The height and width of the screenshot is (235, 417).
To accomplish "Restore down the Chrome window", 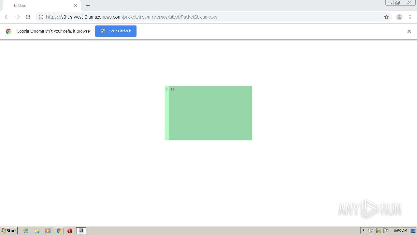I will pyautogui.click(x=398, y=3).
